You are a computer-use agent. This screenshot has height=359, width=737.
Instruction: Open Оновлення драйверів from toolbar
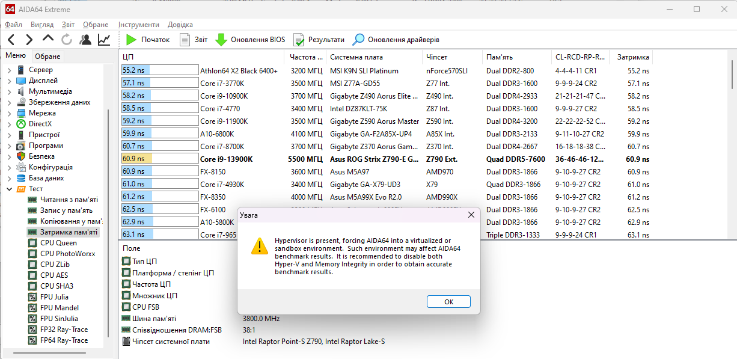point(396,40)
